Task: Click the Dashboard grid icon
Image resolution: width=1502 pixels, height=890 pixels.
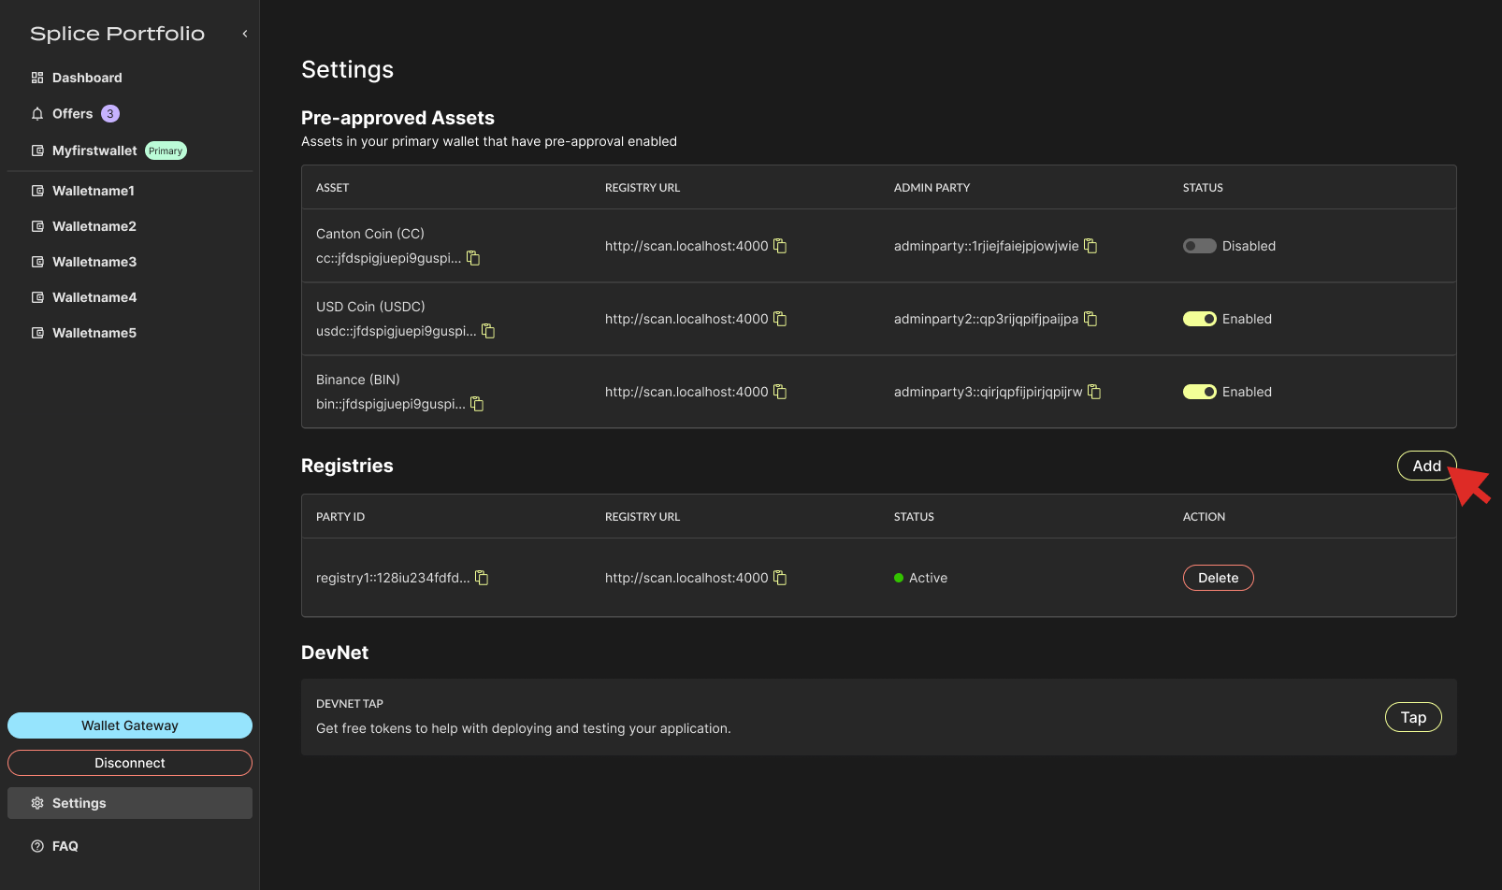Action: click(x=37, y=78)
